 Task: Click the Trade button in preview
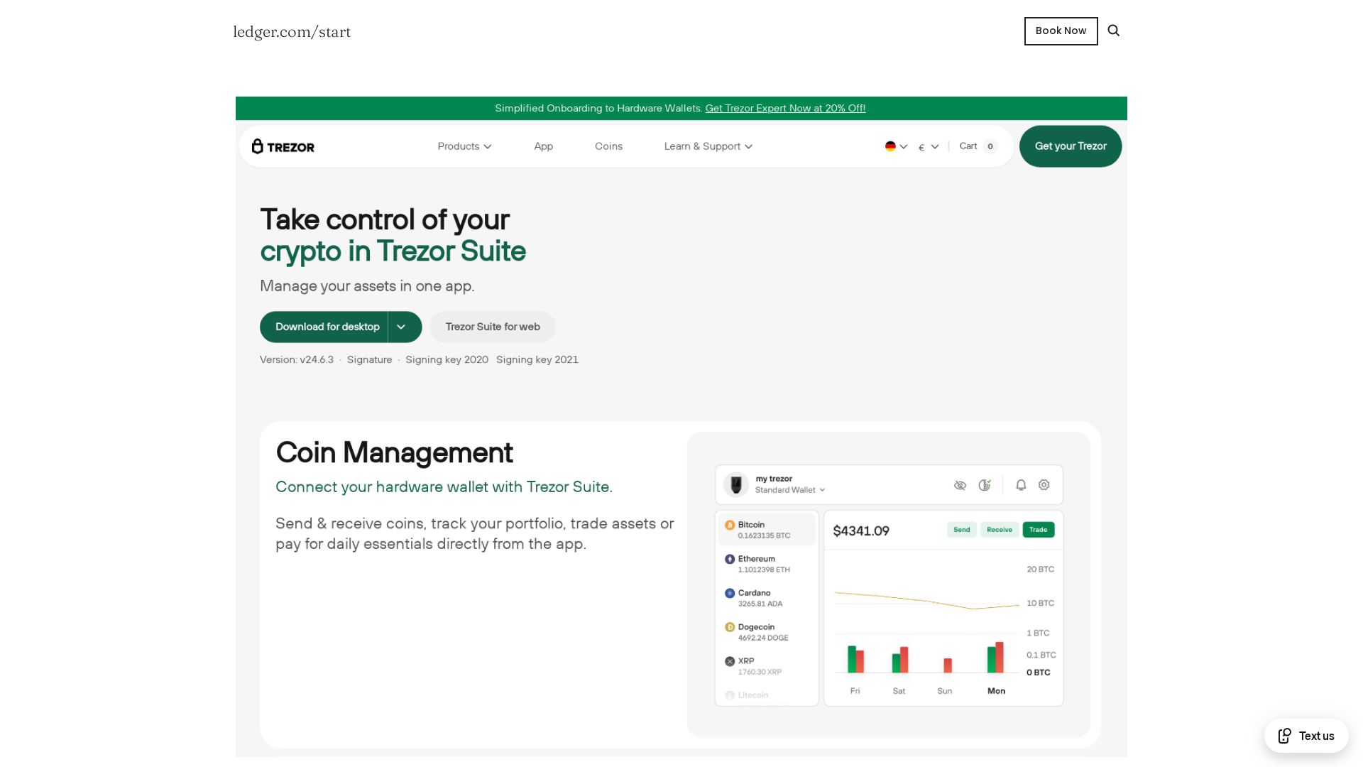click(x=1039, y=530)
